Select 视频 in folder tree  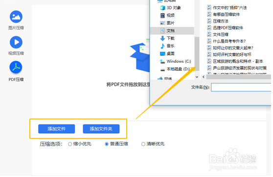pos(171,15)
